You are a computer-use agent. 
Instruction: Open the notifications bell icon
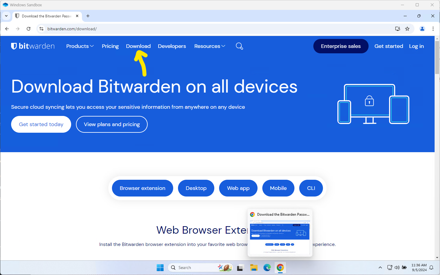pos(431,268)
